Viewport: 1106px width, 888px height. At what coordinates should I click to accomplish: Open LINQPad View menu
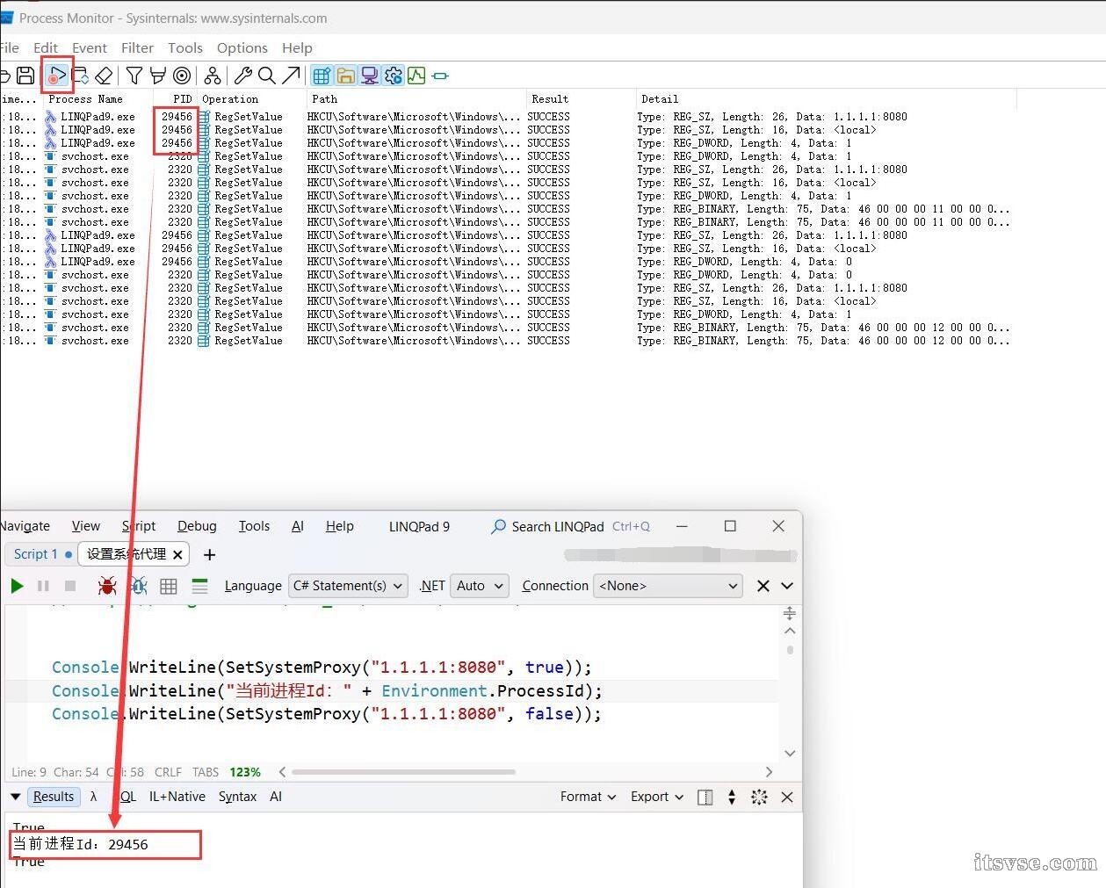coord(85,526)
